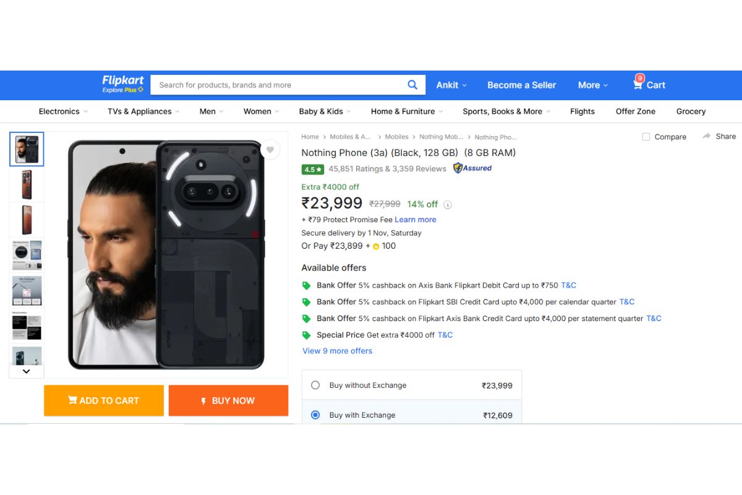Open the Electronics category menu

point(63,111)
